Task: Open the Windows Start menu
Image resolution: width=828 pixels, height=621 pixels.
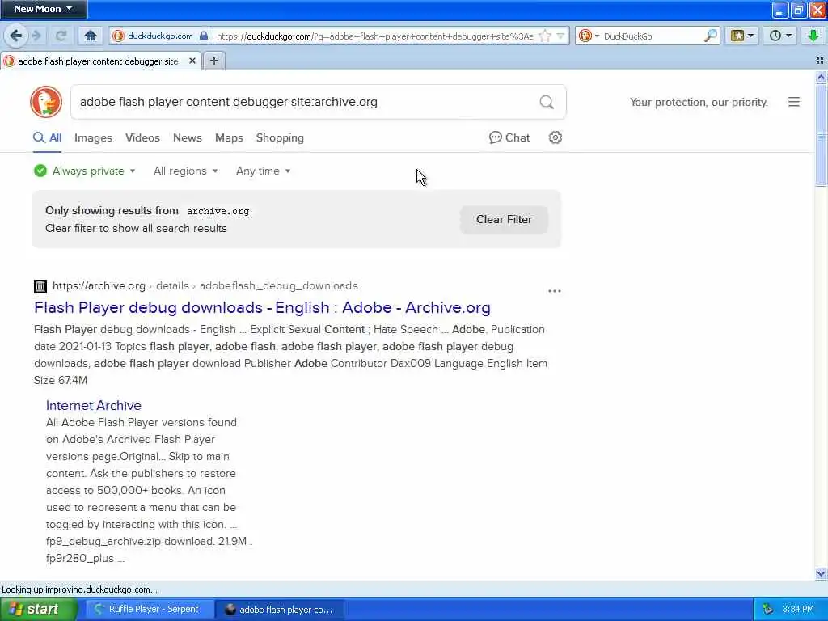Action: coord(39,609)
